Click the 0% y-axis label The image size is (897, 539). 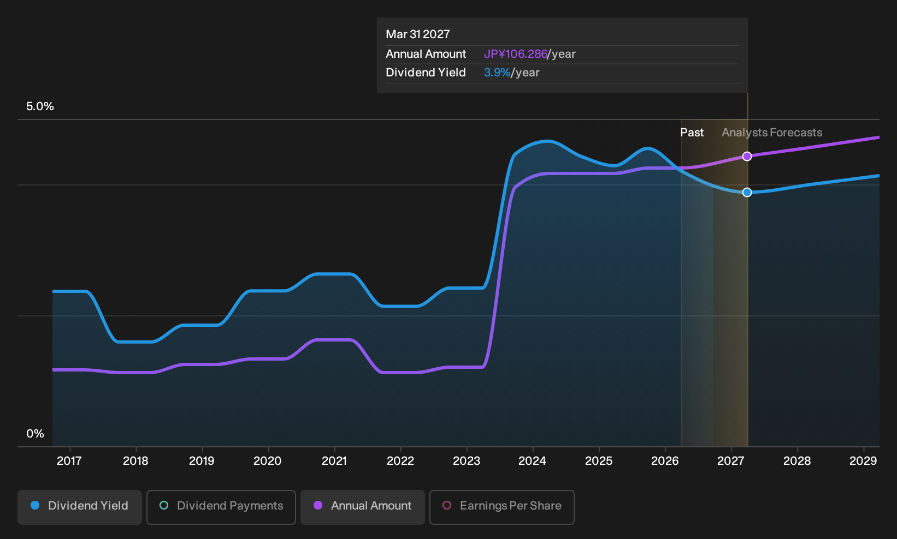35,434
